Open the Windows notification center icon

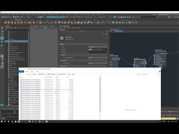click(176, 121)
